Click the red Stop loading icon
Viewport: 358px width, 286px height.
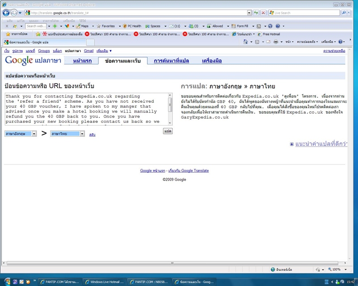click(263, 13)
